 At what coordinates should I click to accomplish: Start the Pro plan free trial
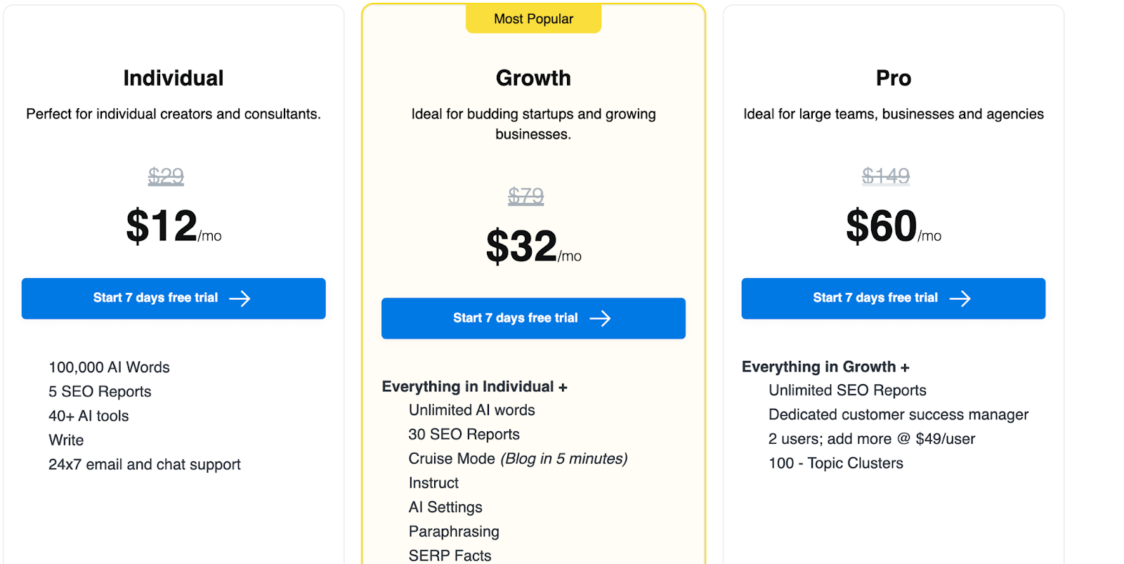(x=893, y=299)
